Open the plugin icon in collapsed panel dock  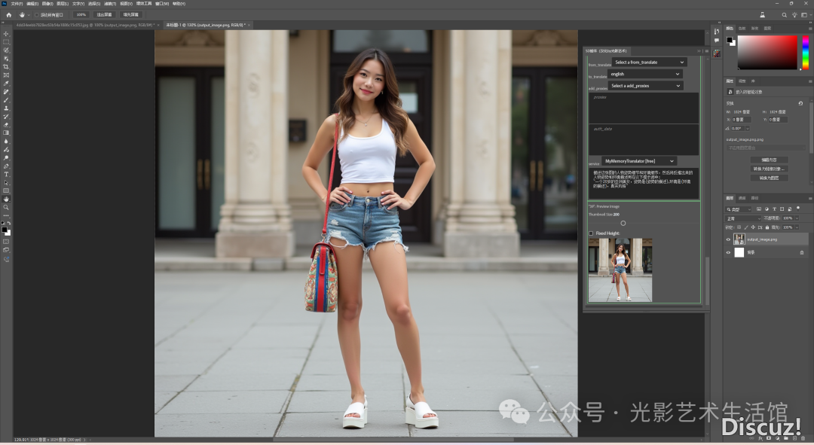[x=717, y=53]
